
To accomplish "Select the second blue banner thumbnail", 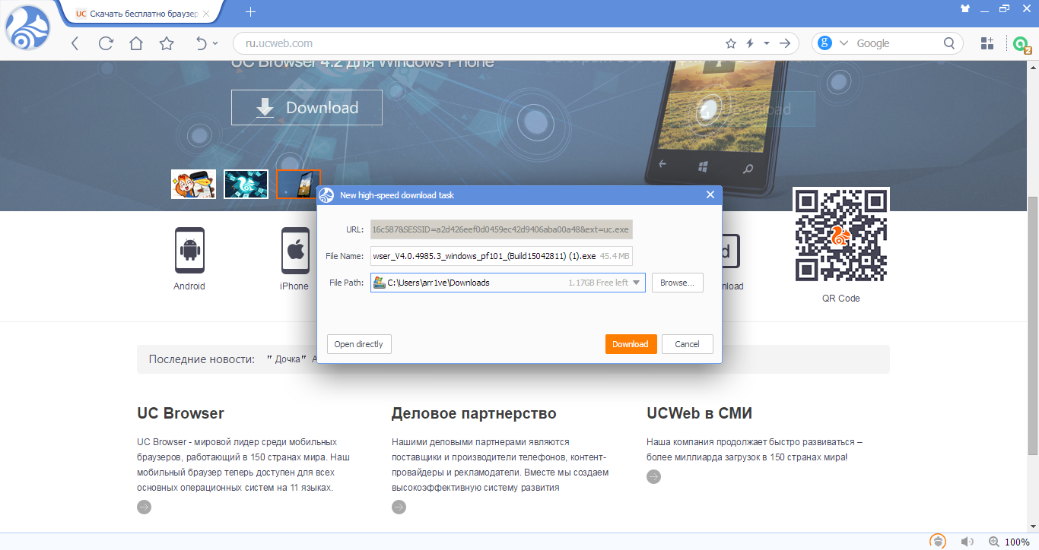I will tap(246, 184).
